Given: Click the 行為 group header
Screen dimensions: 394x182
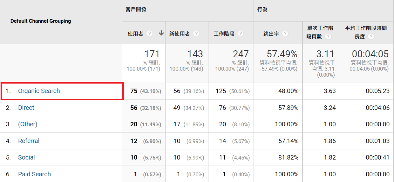Looking at the screenshot, I should [x=262, y=9].
